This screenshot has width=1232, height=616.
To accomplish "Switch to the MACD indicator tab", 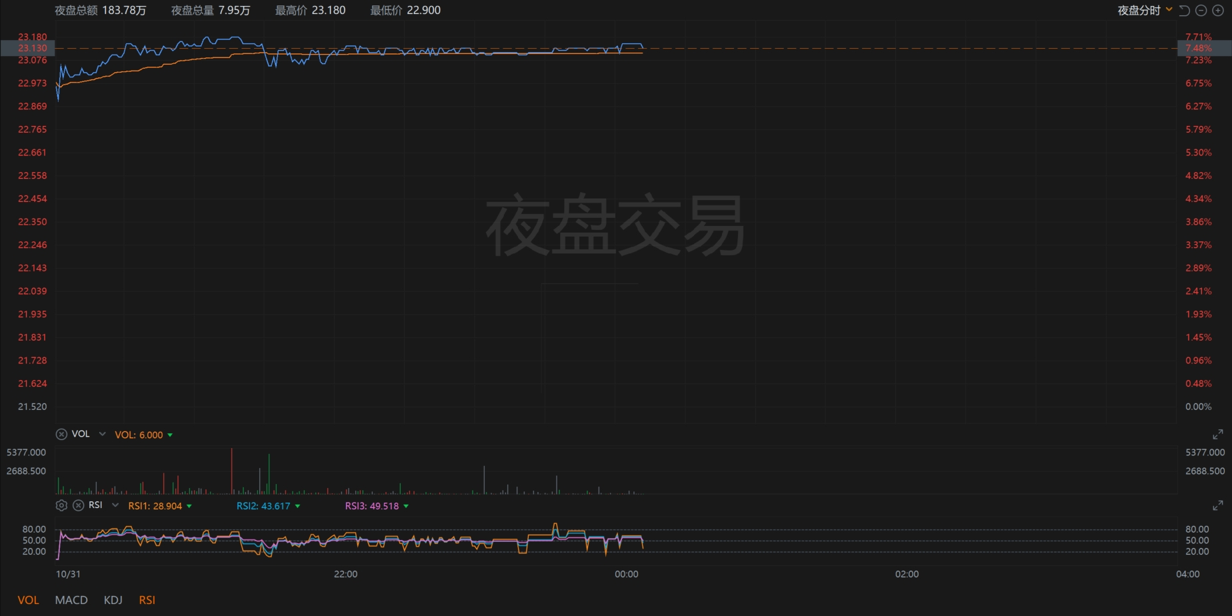I will tap(71, 600).
